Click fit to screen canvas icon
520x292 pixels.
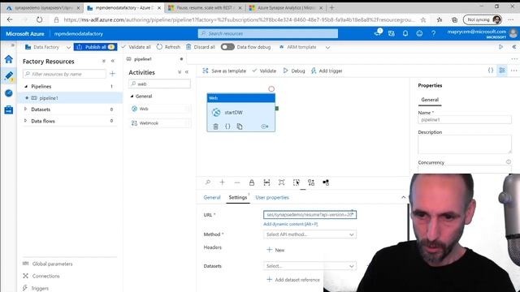pos(281,182)
